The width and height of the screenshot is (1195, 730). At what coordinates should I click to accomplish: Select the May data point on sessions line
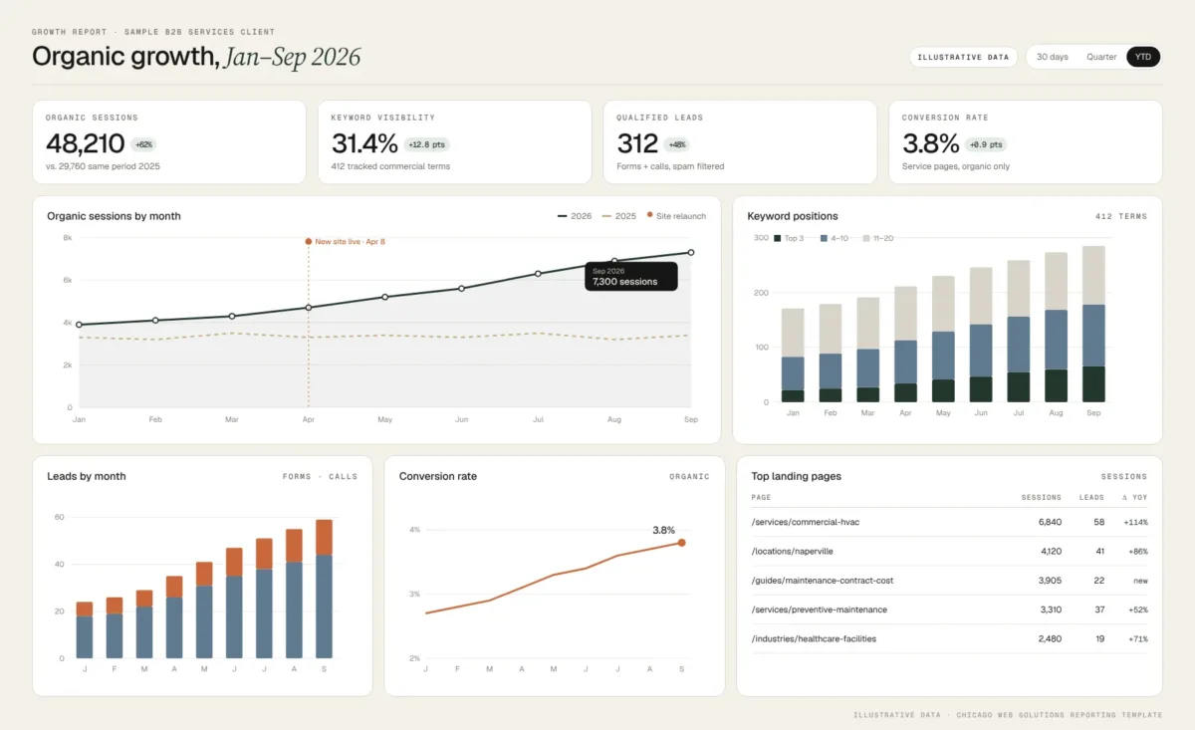384,297
